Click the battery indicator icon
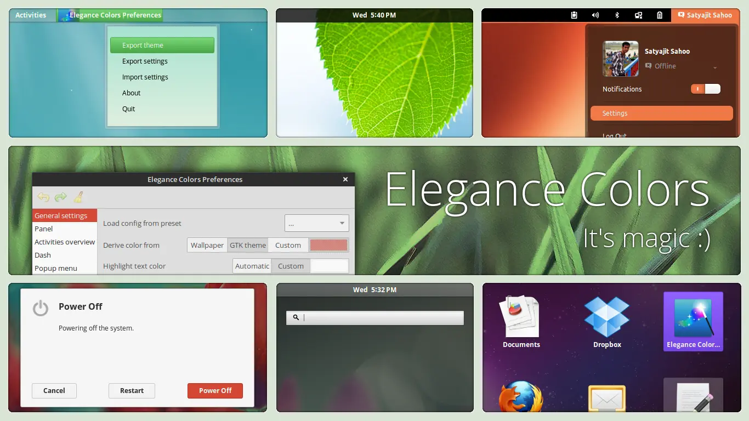This screenshot has height=421, width=749. [660, 15]
